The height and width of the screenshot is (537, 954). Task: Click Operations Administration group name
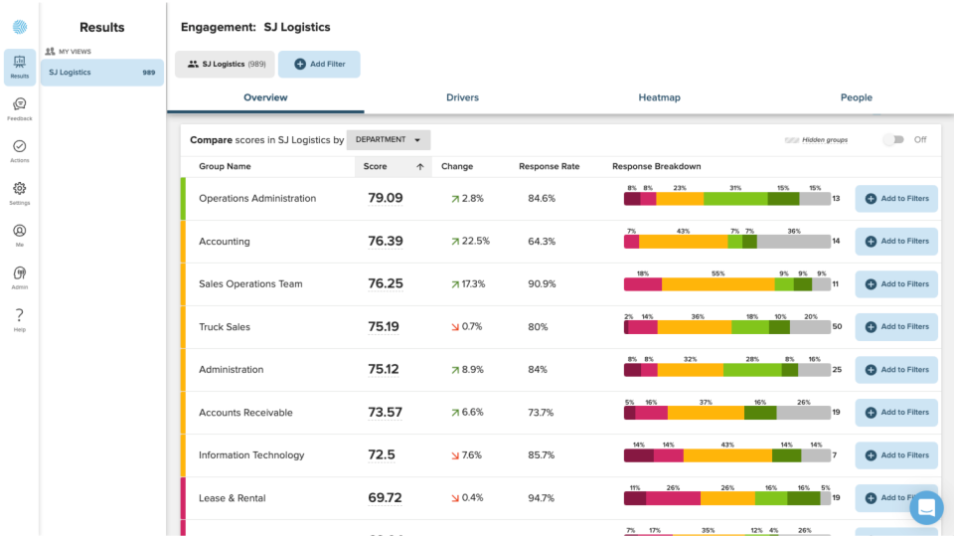[257, 199]
